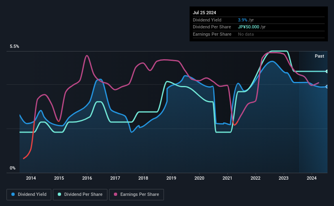
Task: Click the blue Dividend Yield legend dot
Action: 13,194
